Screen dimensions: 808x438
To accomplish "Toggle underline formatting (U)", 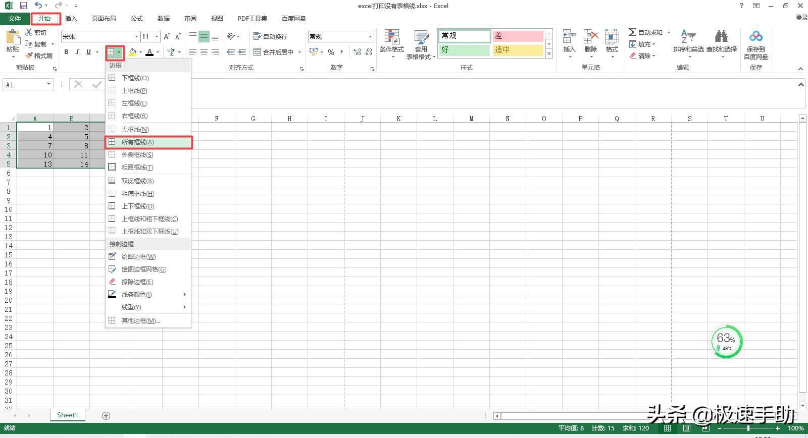I will [89, 52].
